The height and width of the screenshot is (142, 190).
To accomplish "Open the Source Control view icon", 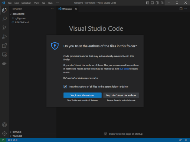I will 4,28.
